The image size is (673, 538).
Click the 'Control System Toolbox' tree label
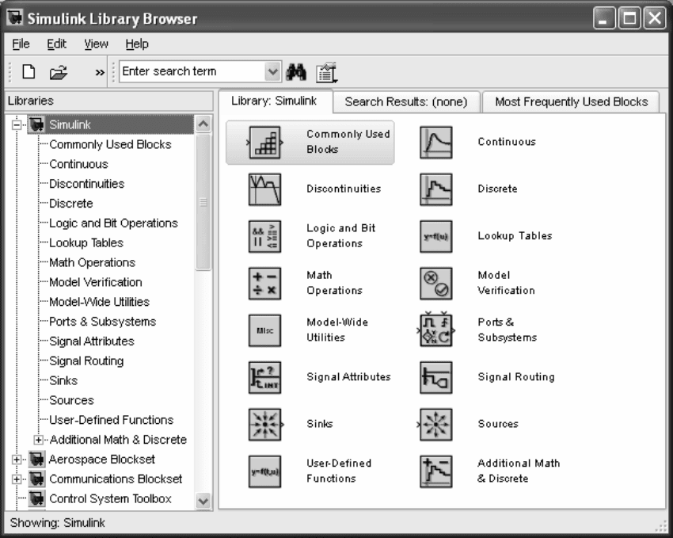[110, 498]
